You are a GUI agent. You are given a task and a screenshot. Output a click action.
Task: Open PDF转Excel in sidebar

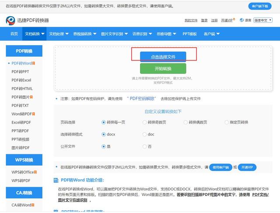pos(21,80)
